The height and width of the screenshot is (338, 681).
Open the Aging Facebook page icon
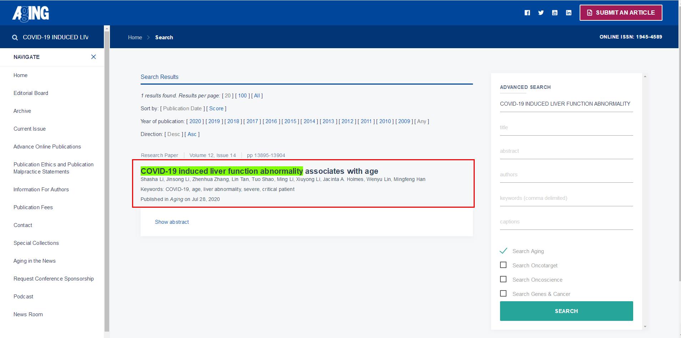pos(527,13)
